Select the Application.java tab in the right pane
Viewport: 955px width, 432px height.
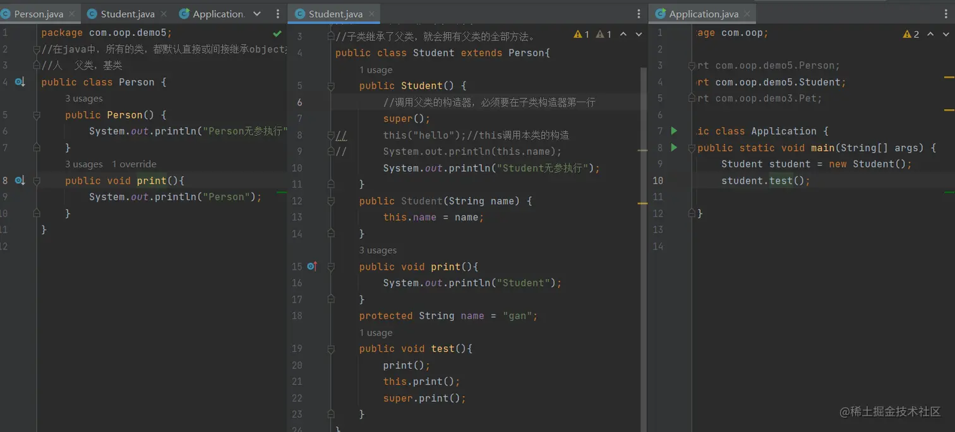704,14
